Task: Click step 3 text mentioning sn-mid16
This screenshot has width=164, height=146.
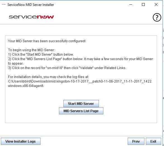Action: (x=67, y=68)
